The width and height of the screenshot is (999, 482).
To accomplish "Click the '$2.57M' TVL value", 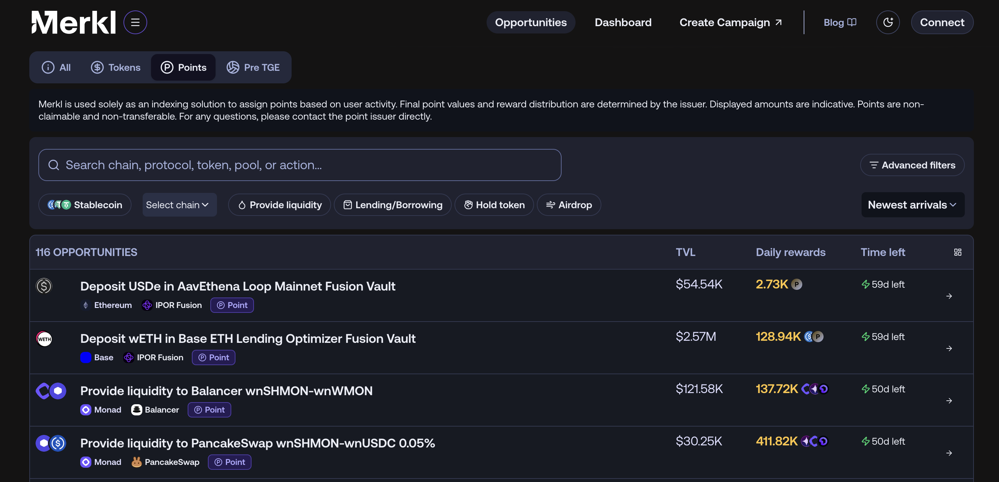I will [x=696, y=337].
